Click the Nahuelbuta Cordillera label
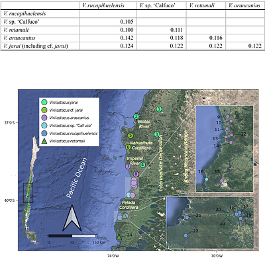Viewport: 265px width, 260px height. click(140, 146)
